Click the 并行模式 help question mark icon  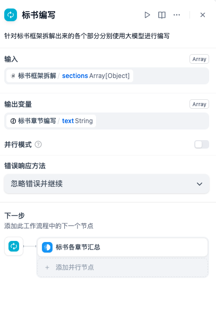point(38,144)
